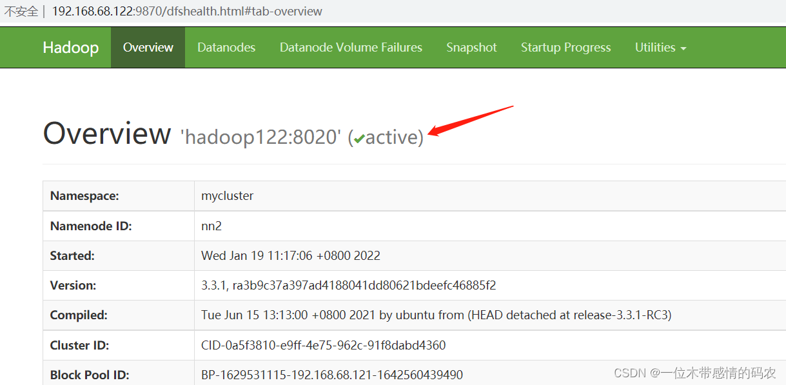
Task: Click the Overview page heading
Action: pyautogui.click(x=107, y=133)
